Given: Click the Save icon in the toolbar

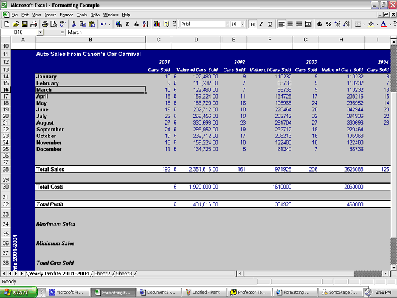Looking at the screenshot, I should (24, 24).
